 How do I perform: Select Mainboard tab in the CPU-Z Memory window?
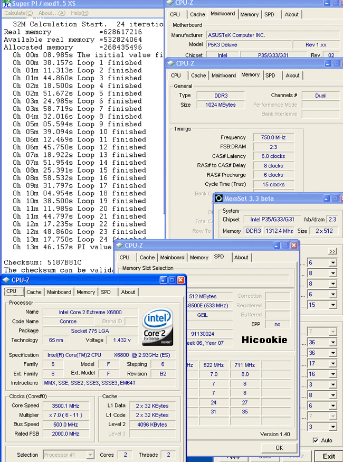[224, 76]
